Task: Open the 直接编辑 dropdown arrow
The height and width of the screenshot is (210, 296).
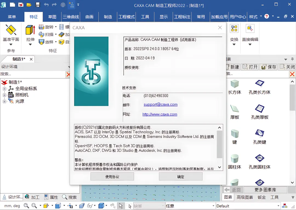Action: 250,45
